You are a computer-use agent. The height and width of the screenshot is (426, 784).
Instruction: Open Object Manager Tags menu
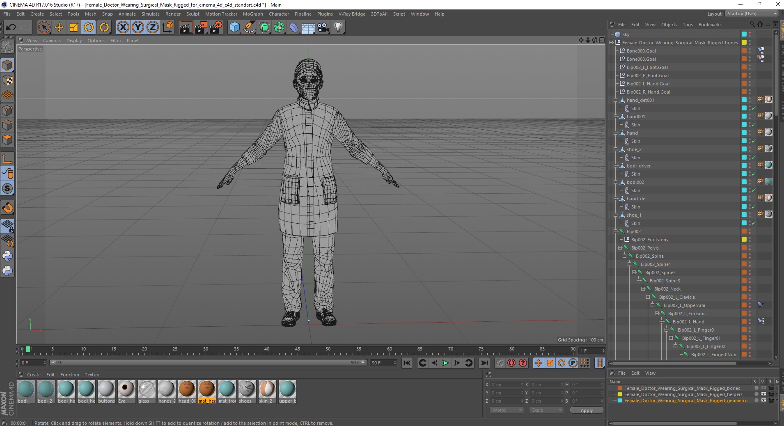688,25
